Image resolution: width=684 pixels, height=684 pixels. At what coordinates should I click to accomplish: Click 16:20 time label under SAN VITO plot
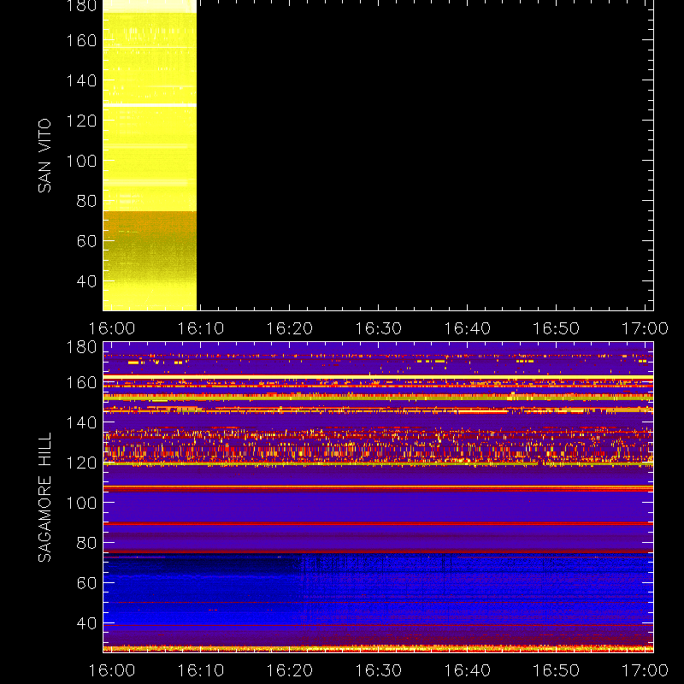click(290, 328)
